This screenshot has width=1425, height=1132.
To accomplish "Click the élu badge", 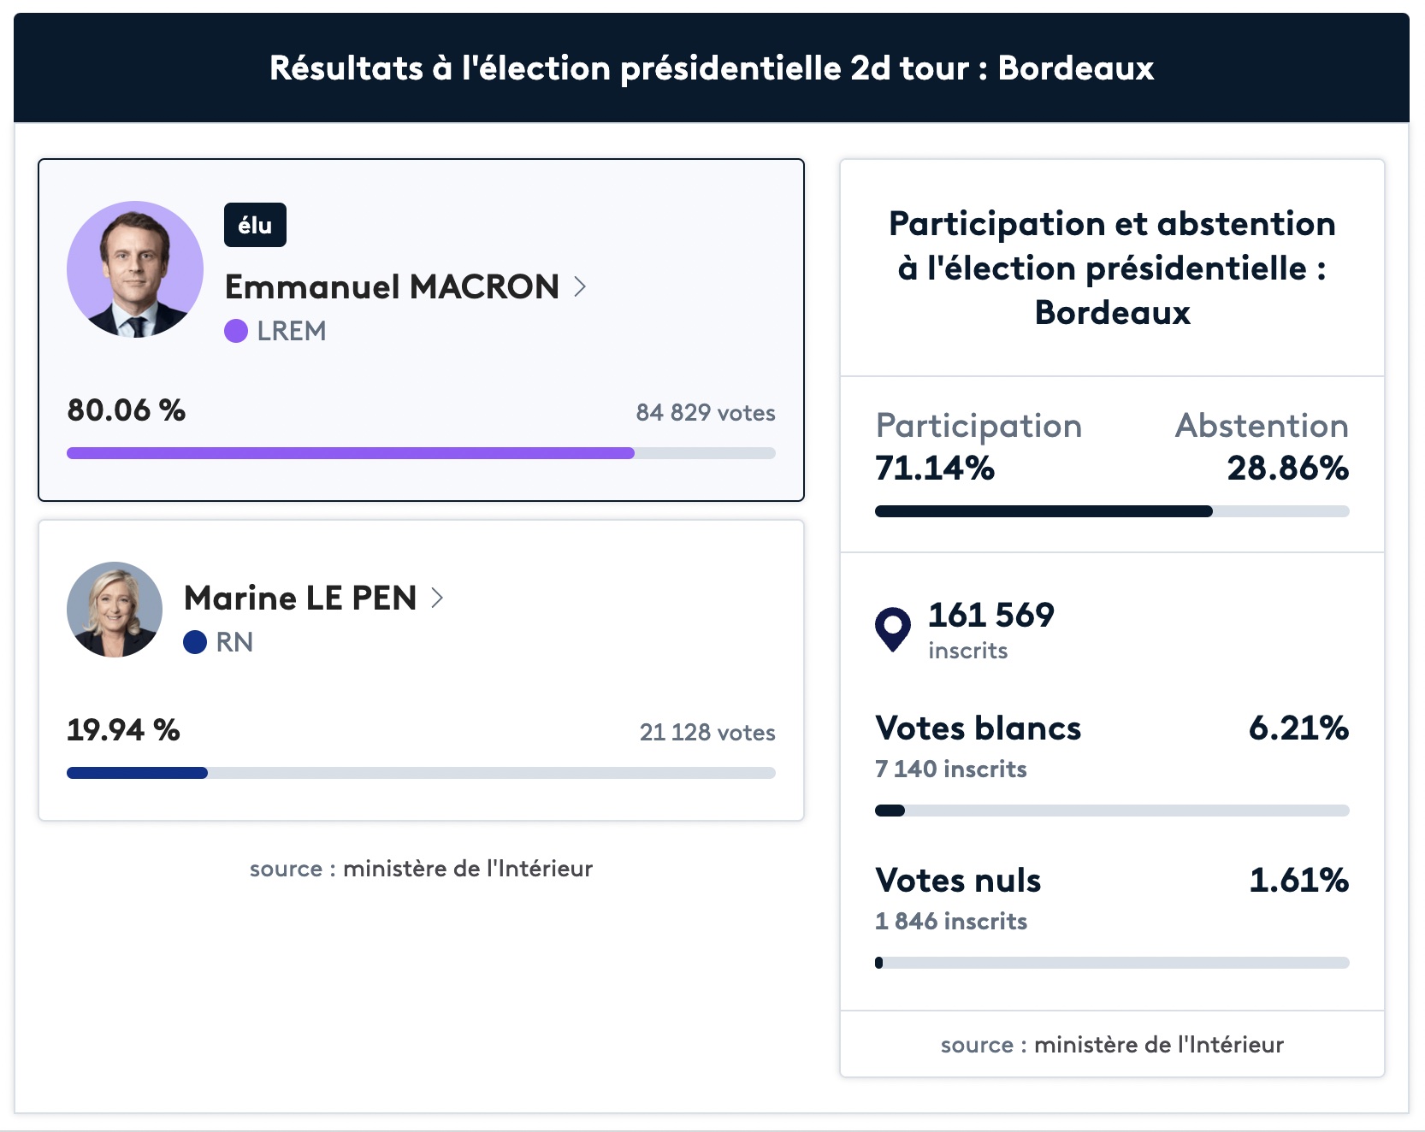I will point(255,225).
